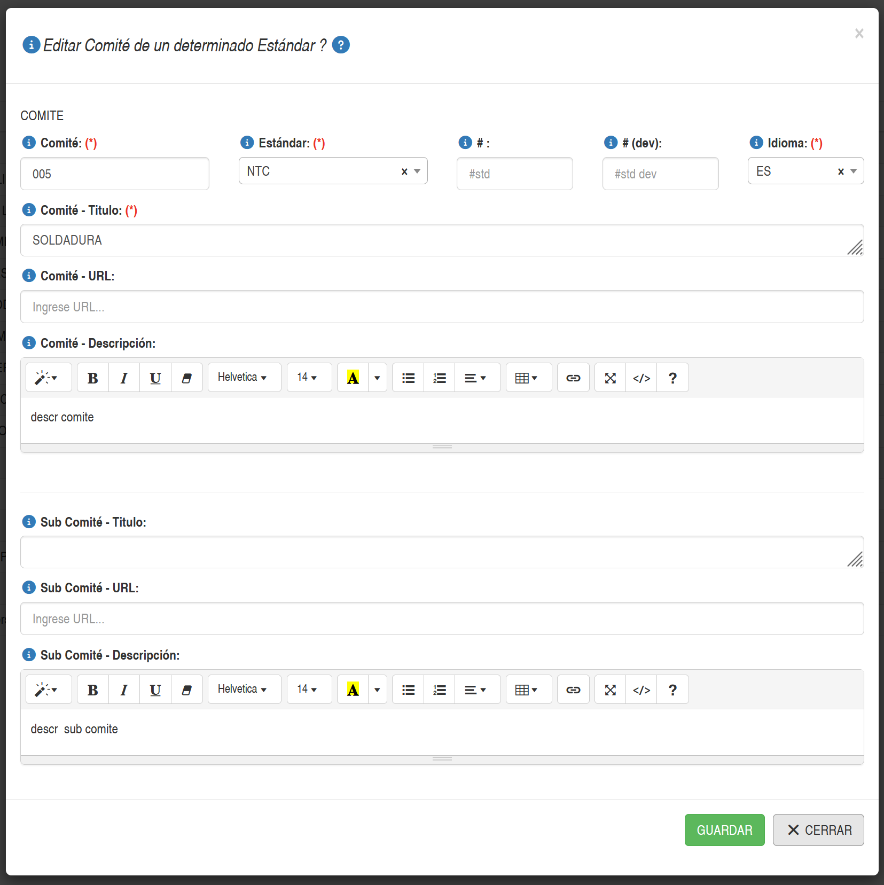Insert link in Comité Descripción editor
884x885 pixels.
[x=573, y=378]
